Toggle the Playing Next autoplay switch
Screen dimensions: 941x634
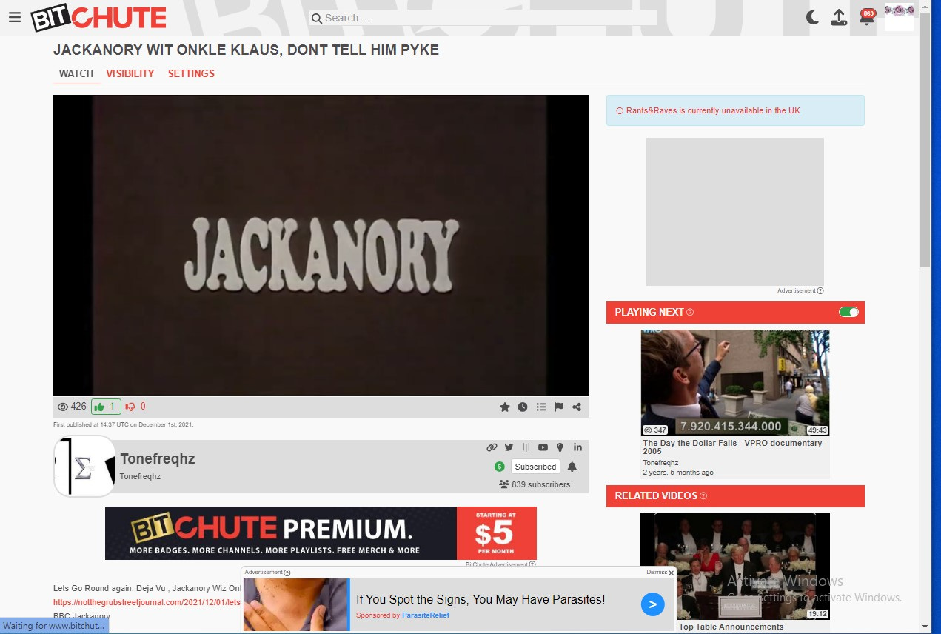(x=848, y=312)
